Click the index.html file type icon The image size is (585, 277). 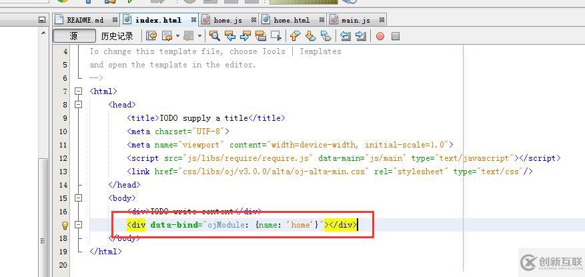click(127, 20)
